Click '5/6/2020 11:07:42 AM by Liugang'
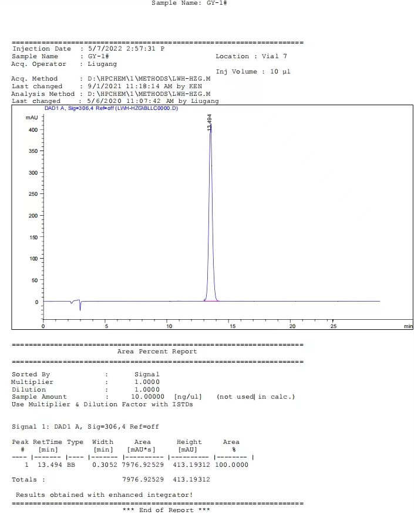The image size is (414, 515). tap(153, 101)
